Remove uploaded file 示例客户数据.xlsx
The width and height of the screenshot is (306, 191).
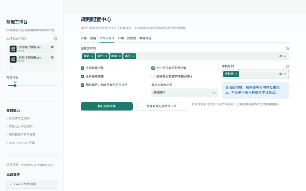tap(52, 47)
